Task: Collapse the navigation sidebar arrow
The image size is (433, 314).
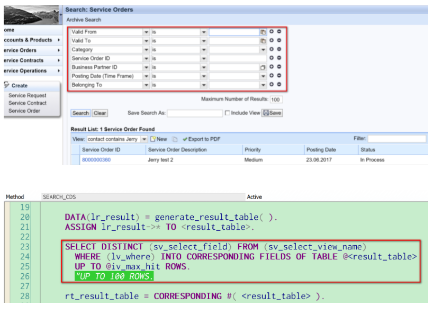Action: click(61, 14)
